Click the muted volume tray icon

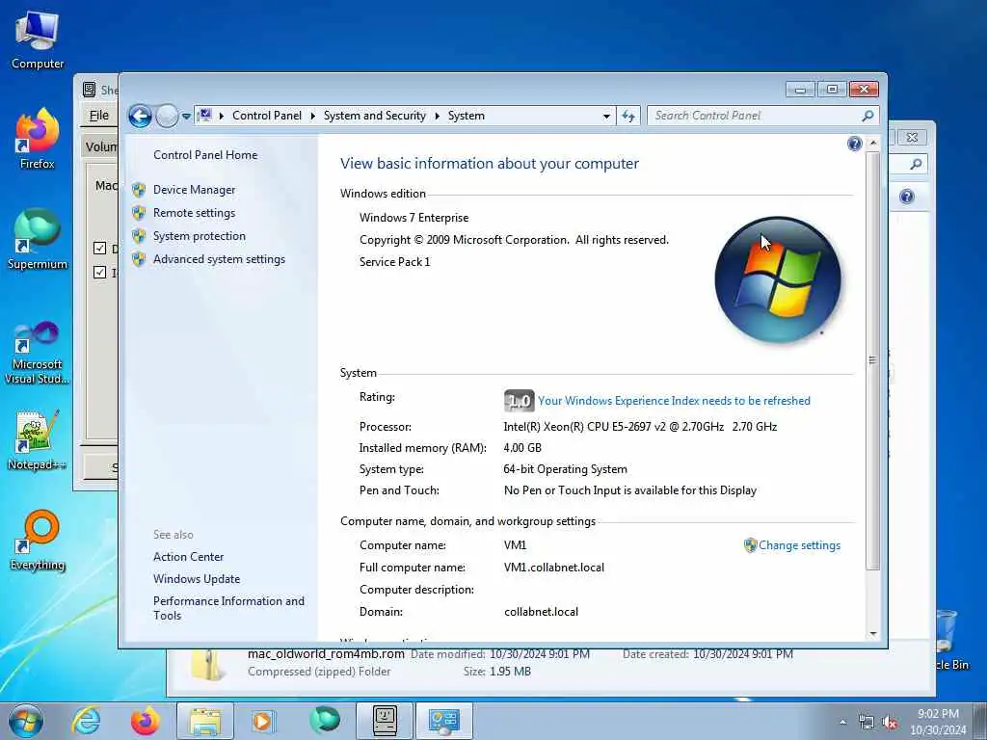click(x=890, y=723)
